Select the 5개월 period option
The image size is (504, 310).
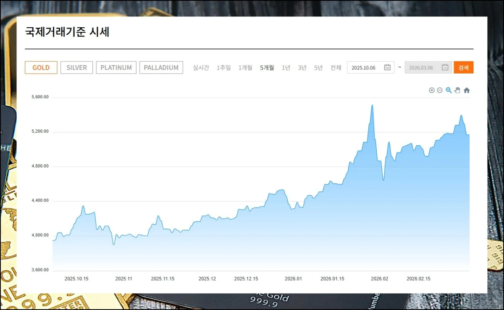tap(267, 68)
